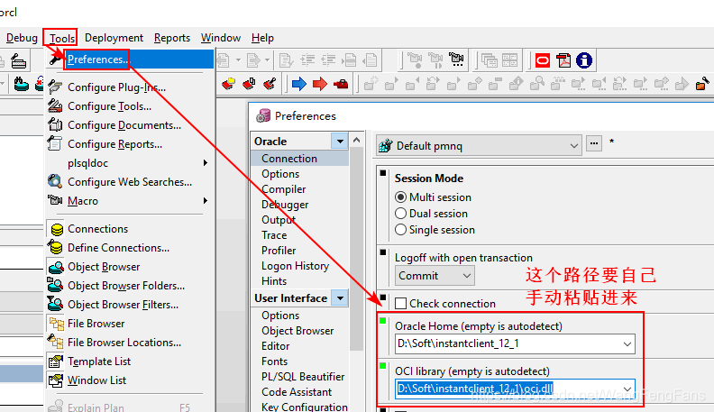Click the Configure Tools menu icon
714x412 pixels.
coord(55,105)
